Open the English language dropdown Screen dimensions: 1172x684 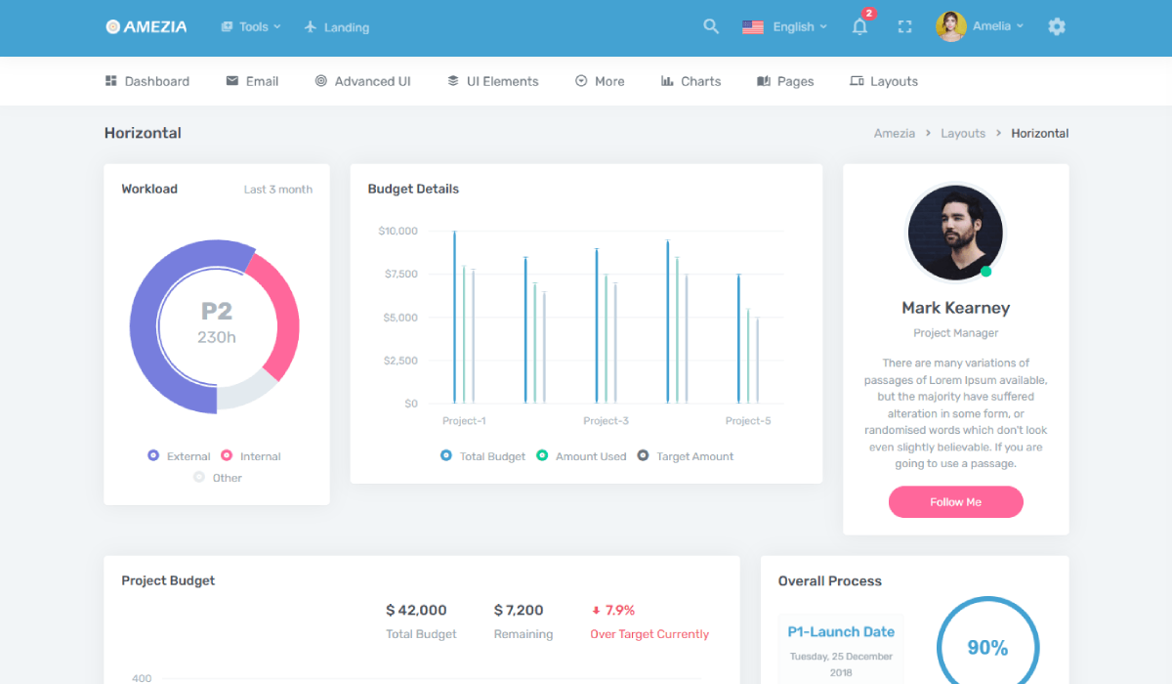(x=784, y=26)
